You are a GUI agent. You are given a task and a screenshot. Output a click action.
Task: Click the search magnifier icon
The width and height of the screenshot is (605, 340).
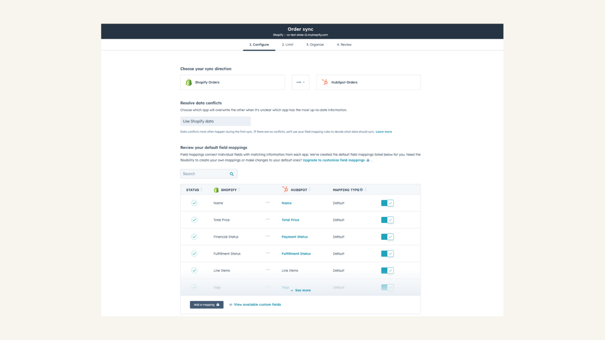coord(231,174)
